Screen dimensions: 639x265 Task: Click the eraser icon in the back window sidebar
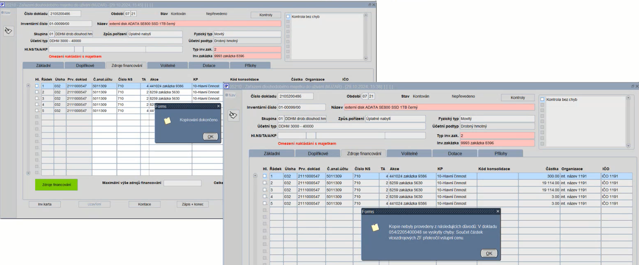click(x=8, y=31)
